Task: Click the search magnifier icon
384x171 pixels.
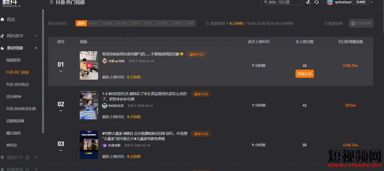Action: point(265,2)
